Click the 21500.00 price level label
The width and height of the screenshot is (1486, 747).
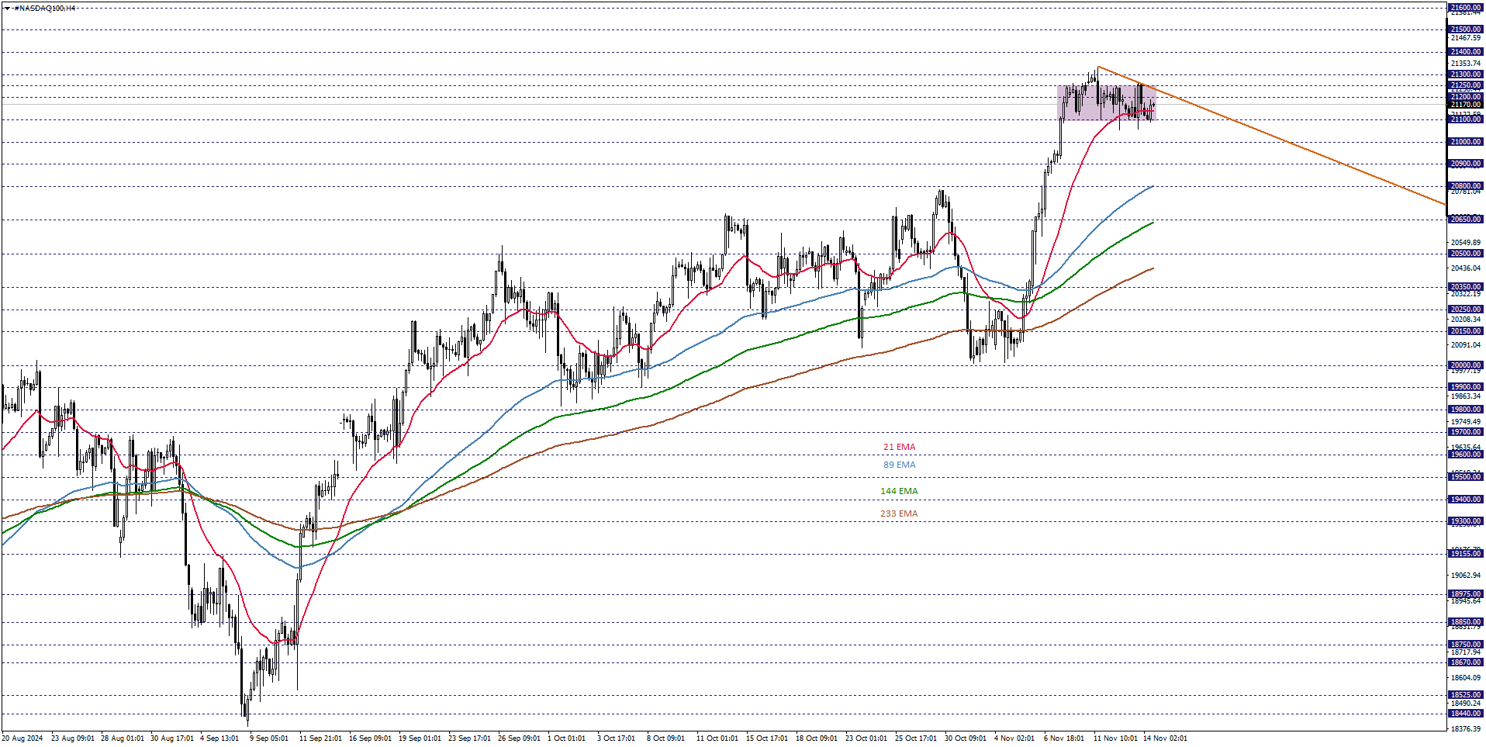tap(1465, 29)
